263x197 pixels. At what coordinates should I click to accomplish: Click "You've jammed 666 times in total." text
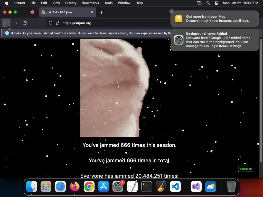[129, 161]
